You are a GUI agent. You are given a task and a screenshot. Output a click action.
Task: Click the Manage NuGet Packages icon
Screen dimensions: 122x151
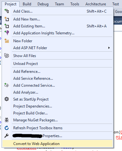[7, 120]
